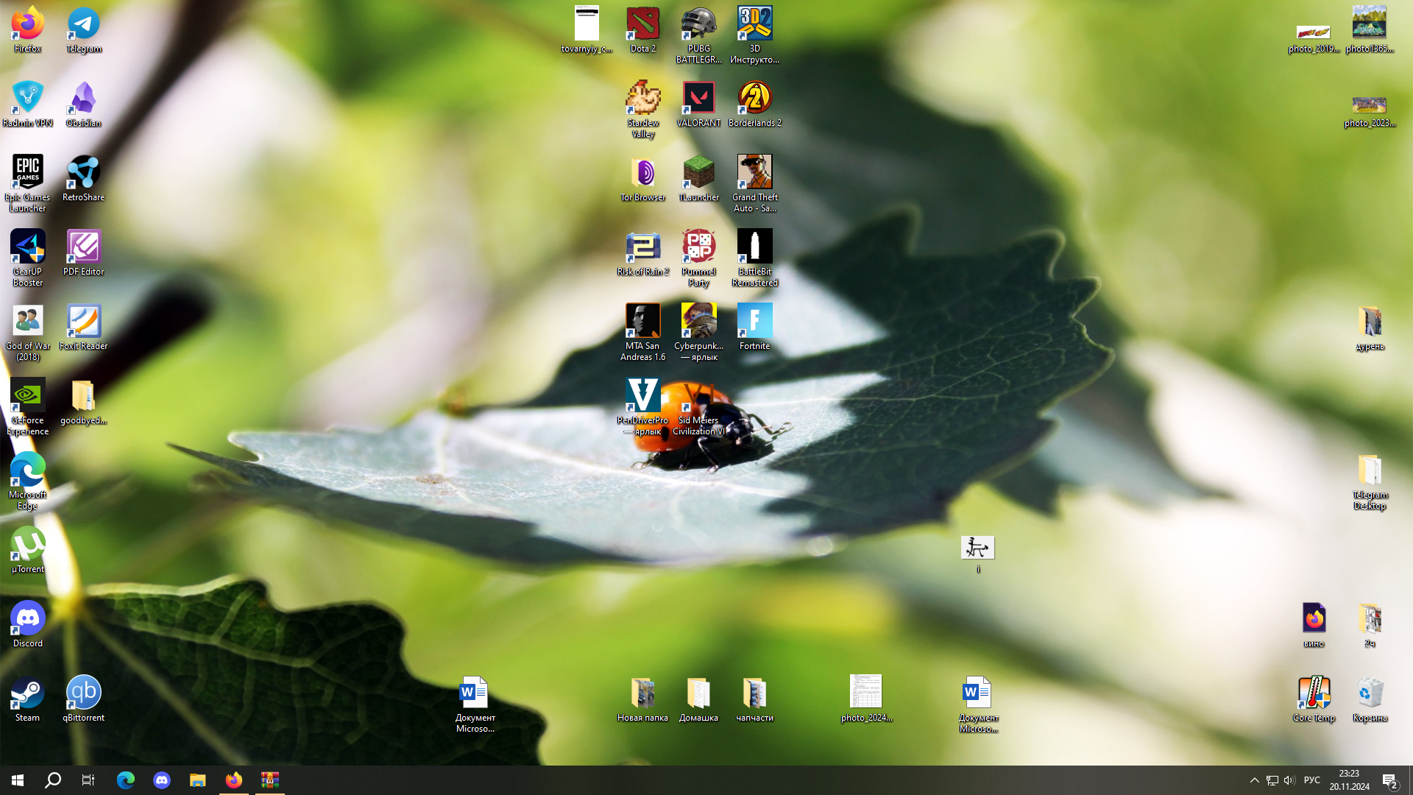
Task: Open the Discord desktop shortcut
Action: pyautogui.click(x=28, y=624)
